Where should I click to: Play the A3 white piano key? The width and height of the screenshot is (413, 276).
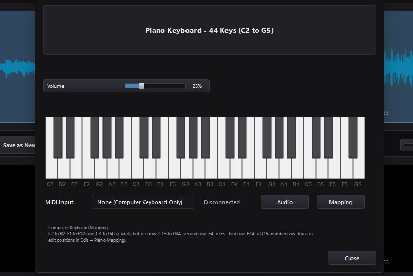click(199, 169)
